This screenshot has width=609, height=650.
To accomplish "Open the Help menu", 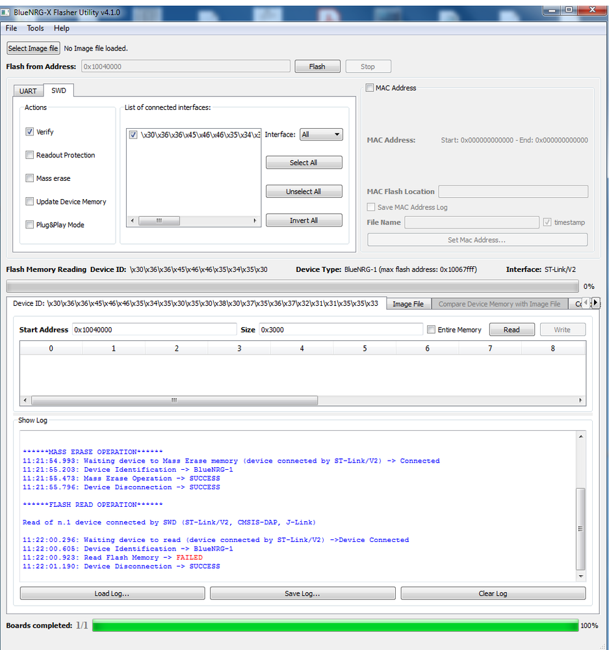I will tap(61, 28).
